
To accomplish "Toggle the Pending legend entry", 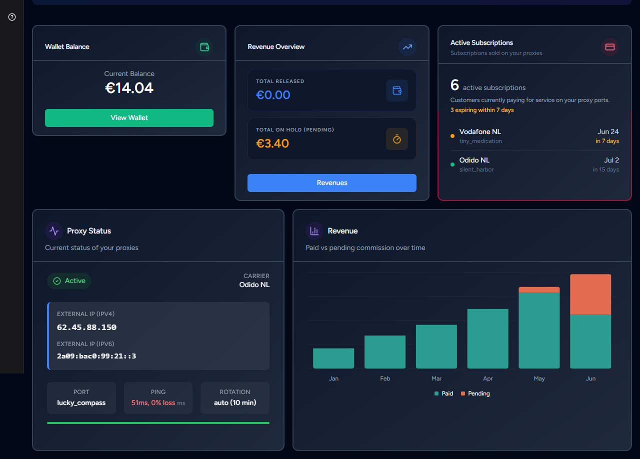I will [475, 393].
